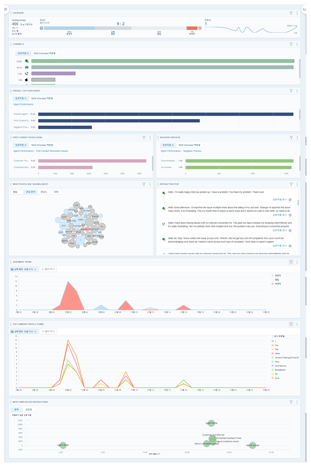
Task: Click Agent Rude bubble in unresolved chart
Action: 63,445
